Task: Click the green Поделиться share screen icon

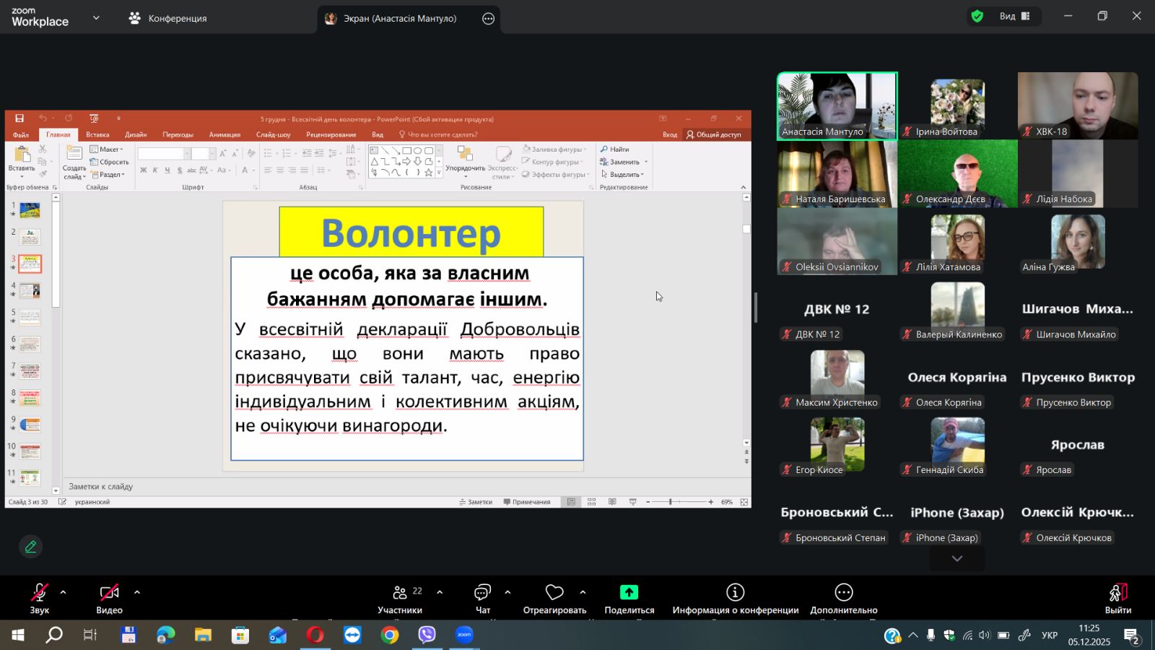Action: [x=629, y=593]
